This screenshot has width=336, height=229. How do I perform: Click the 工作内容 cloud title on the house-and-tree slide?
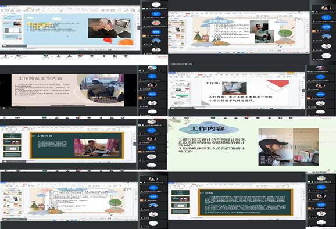tap(217, 21)
